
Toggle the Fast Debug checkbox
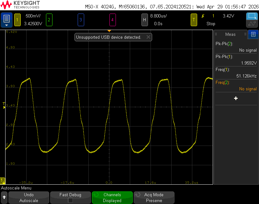point(70,200)
